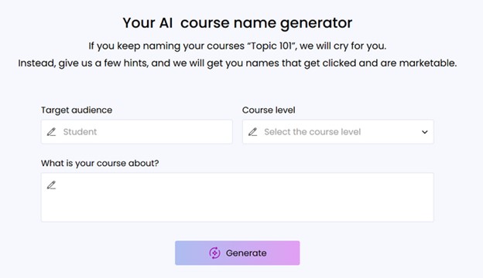Click the "What is your course about?" label
The image size is (483, 278).
[100, 163]
